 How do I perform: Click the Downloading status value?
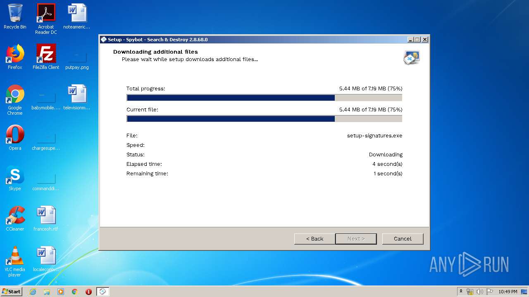click(x=386, y=155)
